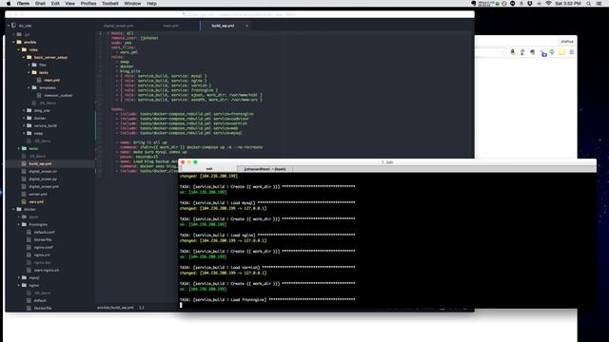
Task: Switch to the bash tab in iTerm
Action: (265, 169)
